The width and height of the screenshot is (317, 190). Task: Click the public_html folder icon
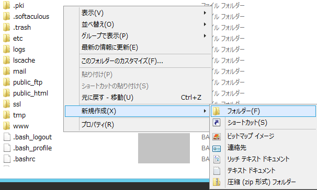tap(6, 93)
